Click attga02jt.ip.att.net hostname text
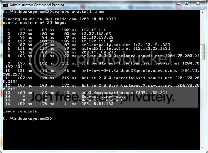This screenshot has width=208, height=153. click(x=106, y=49)
